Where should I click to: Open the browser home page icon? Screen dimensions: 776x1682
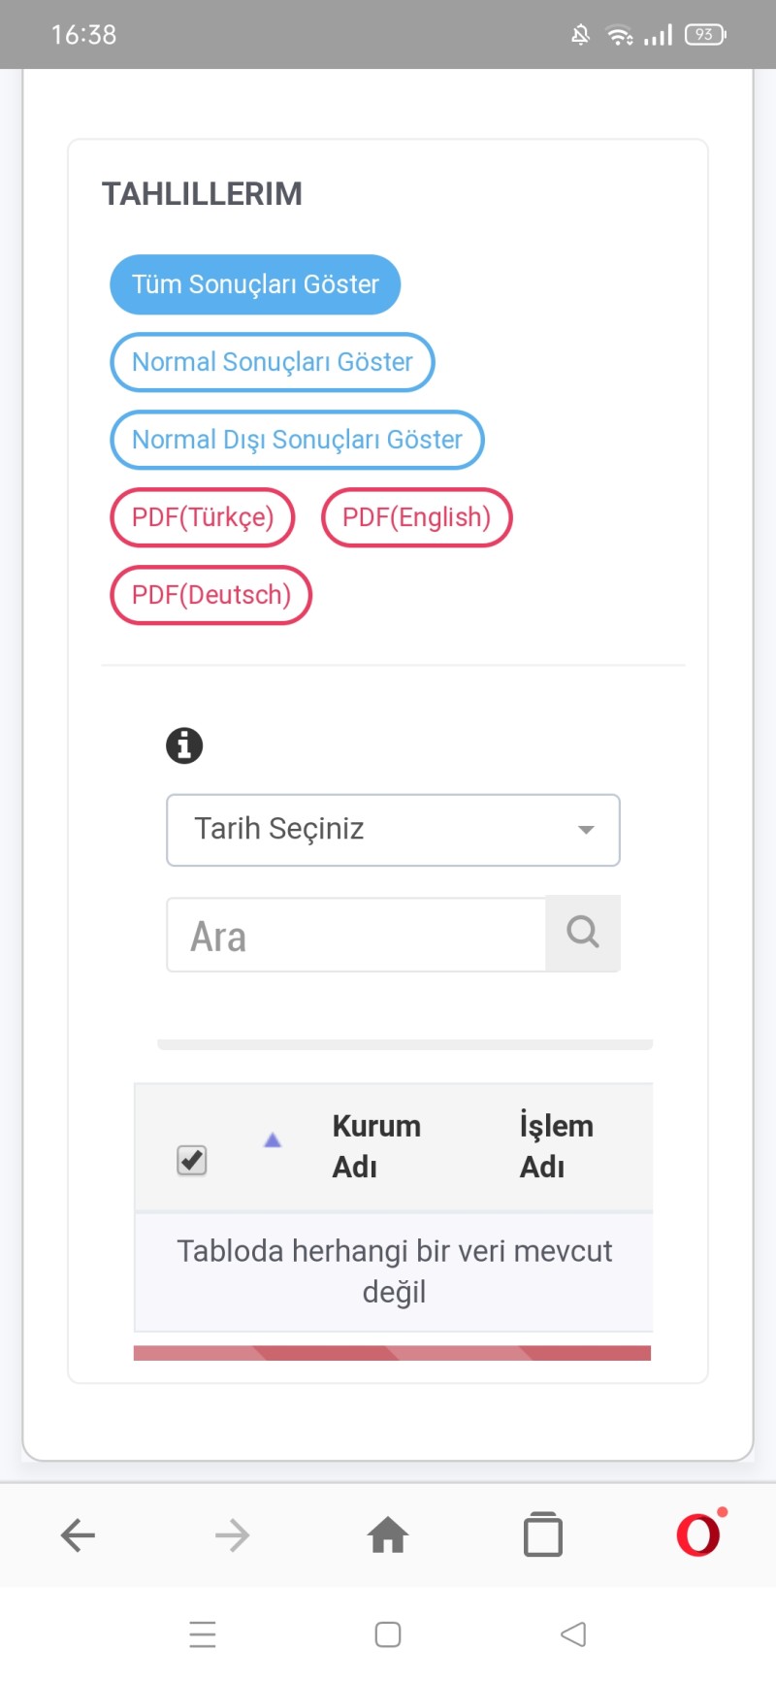(x=388, y=1535)
